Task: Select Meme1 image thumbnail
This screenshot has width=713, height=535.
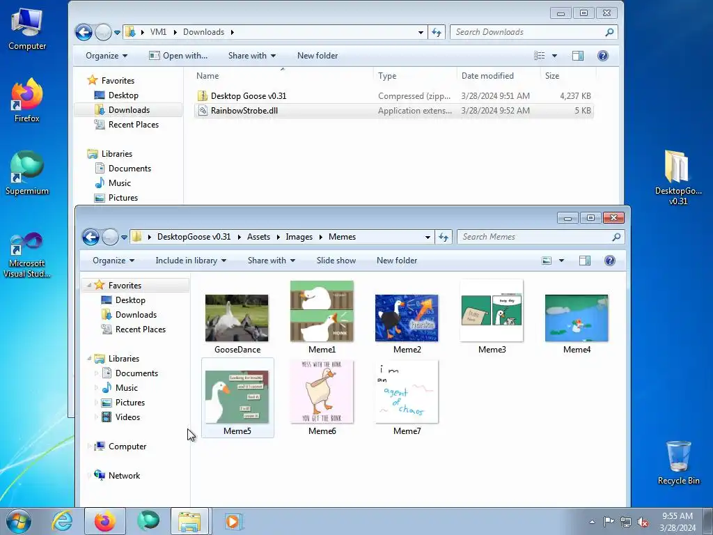Action: click(322, 311)
